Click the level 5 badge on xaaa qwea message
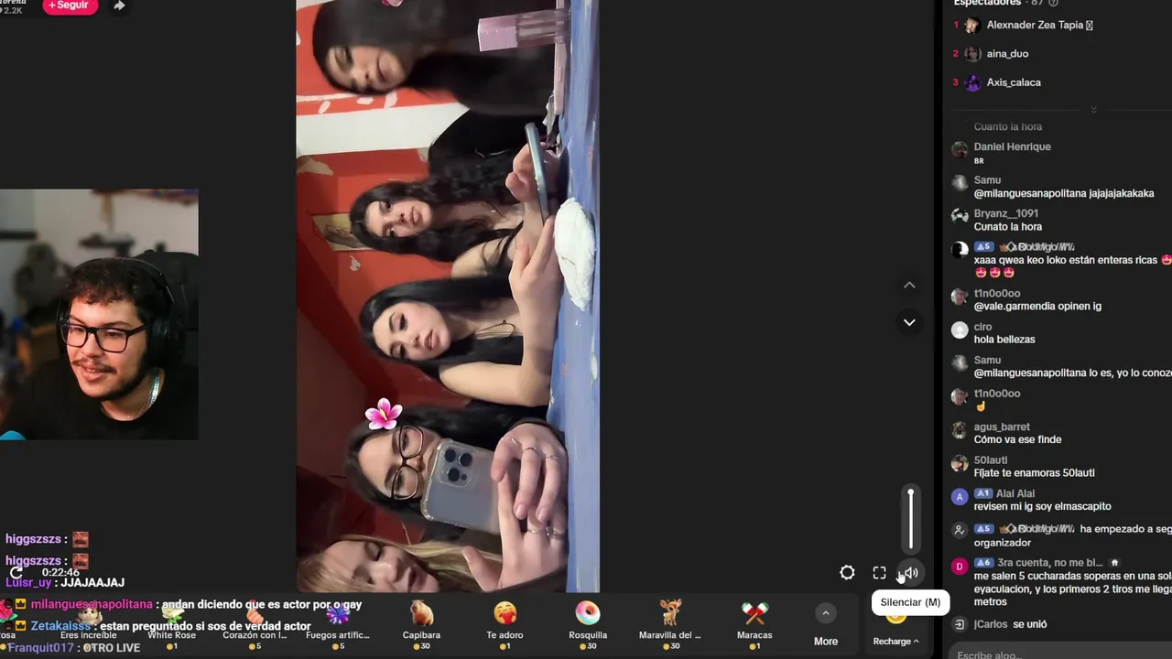 coord(983,247)
